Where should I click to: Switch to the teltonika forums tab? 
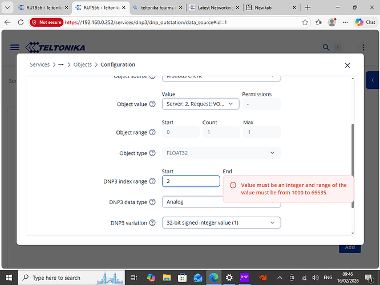point(155,8)
